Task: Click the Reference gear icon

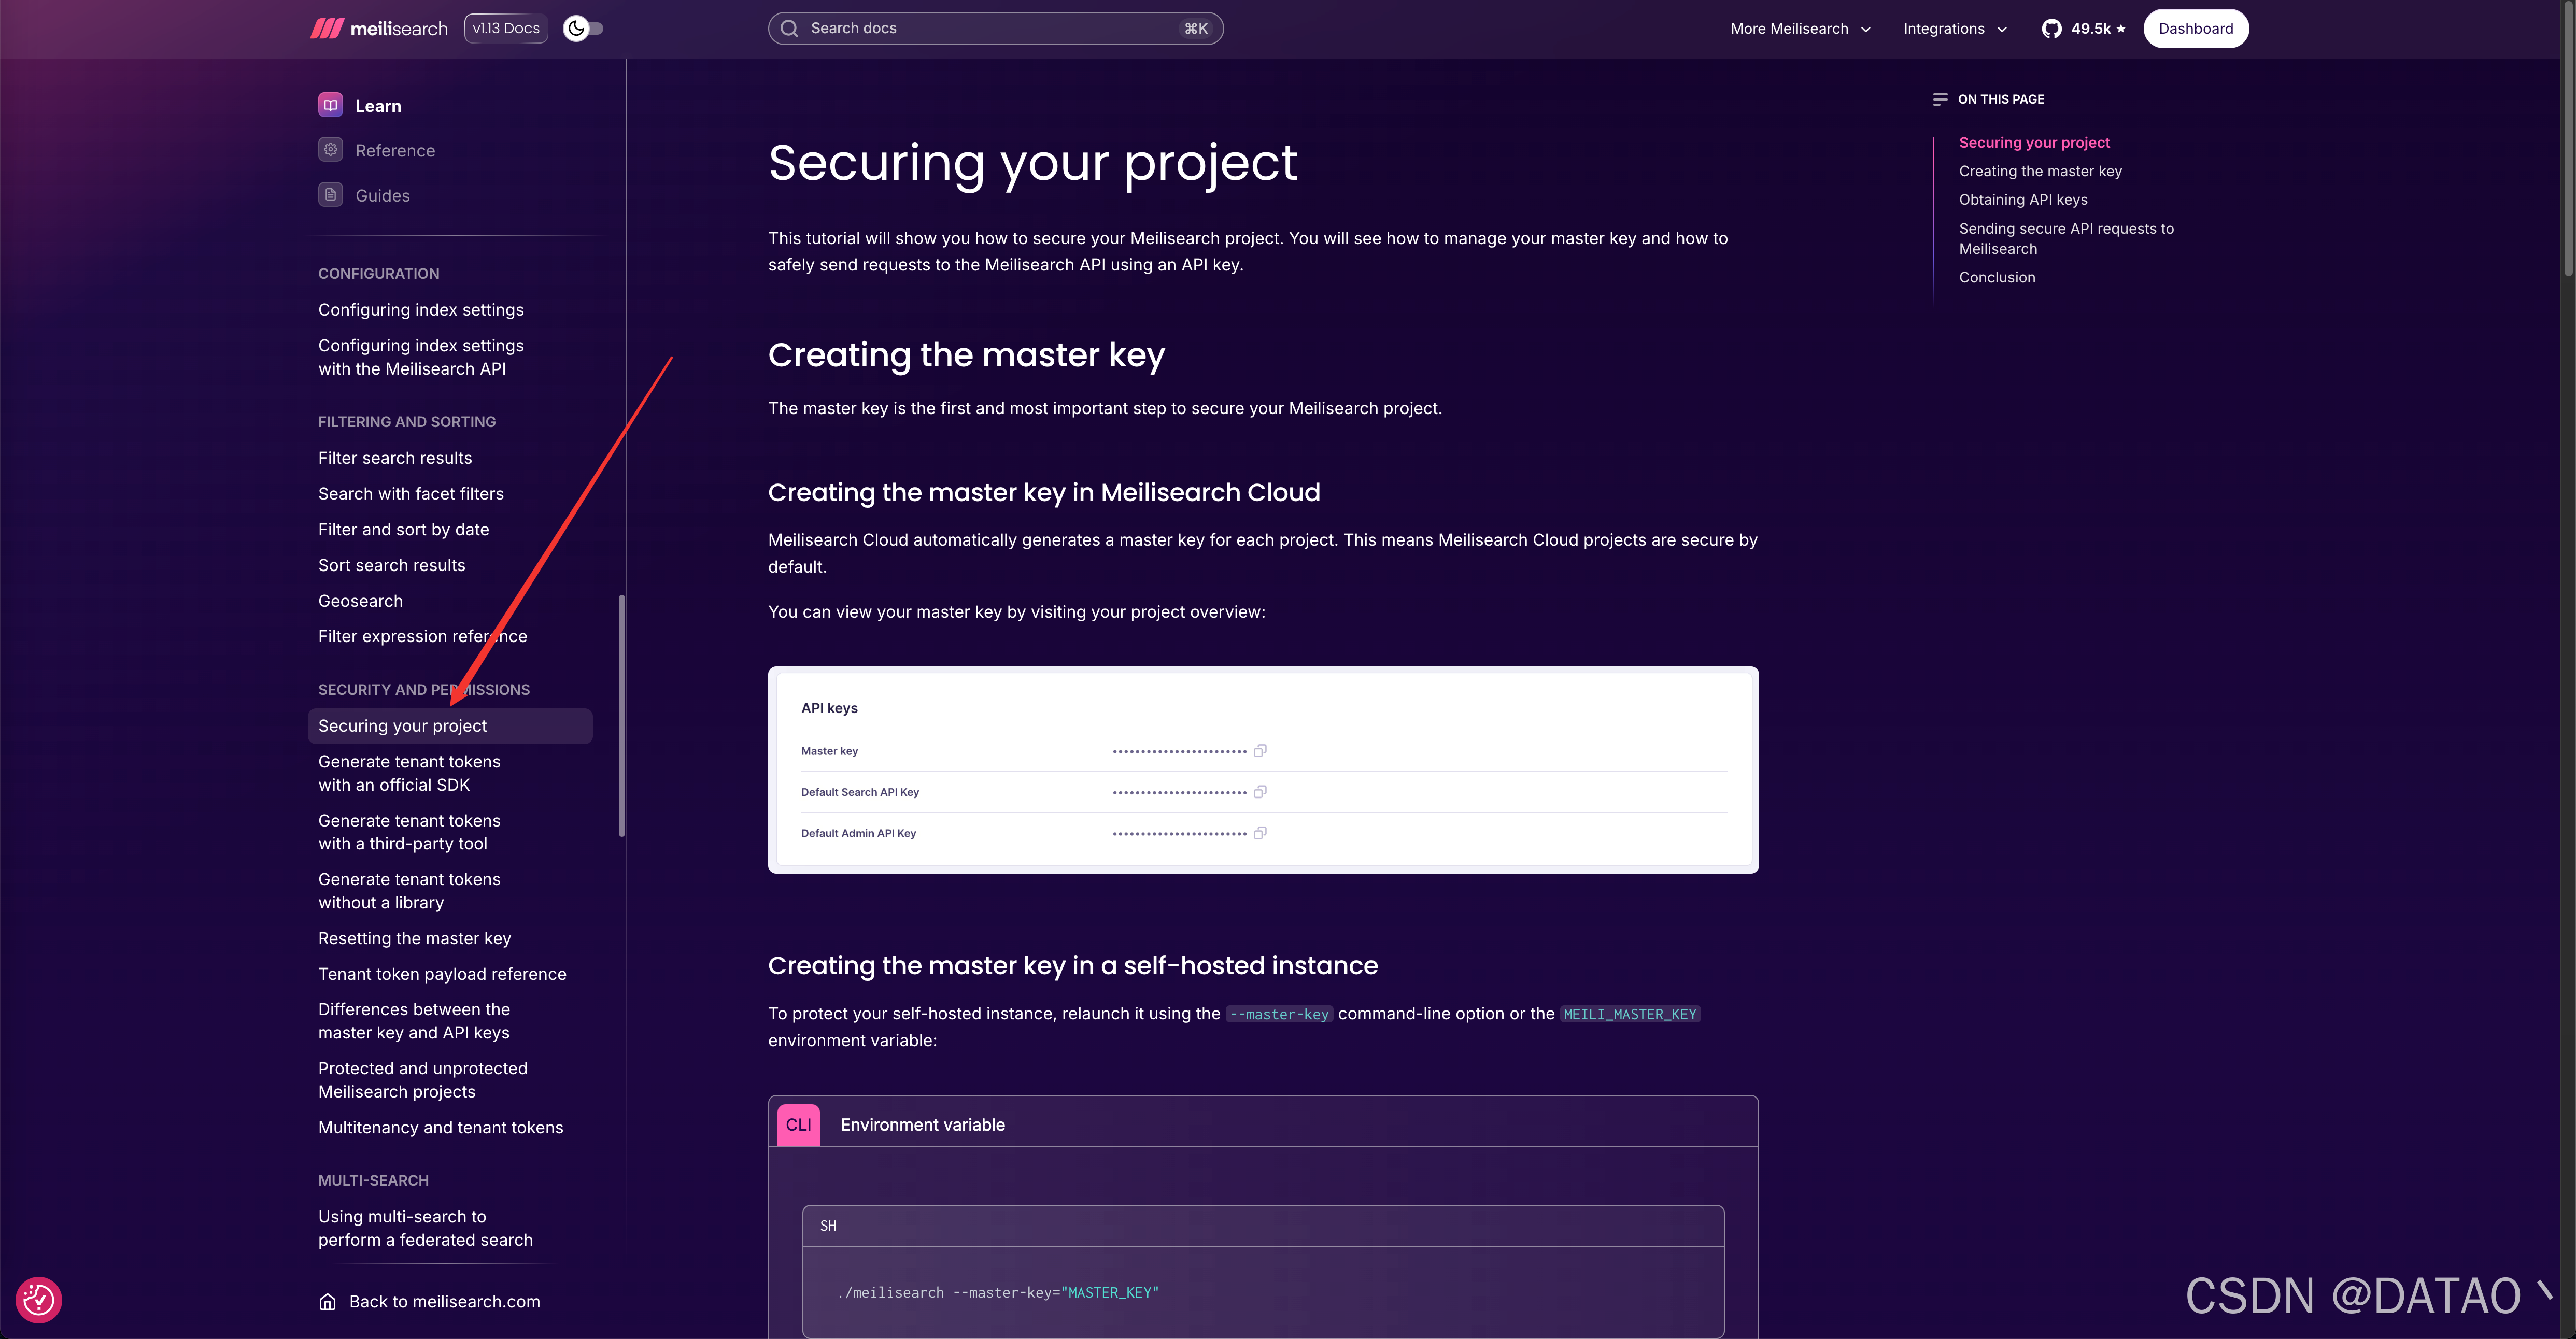Action: (x=330, y=150)
